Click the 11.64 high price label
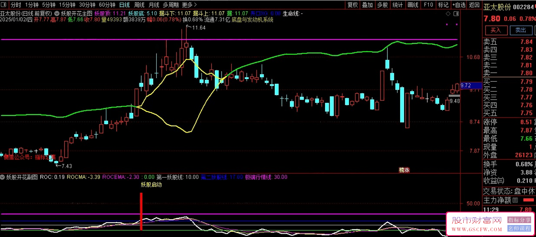This screenshot has width=536, height=237. 199,28
